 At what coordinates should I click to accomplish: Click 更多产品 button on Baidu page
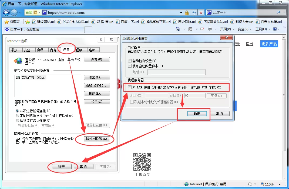pos(269,44)
